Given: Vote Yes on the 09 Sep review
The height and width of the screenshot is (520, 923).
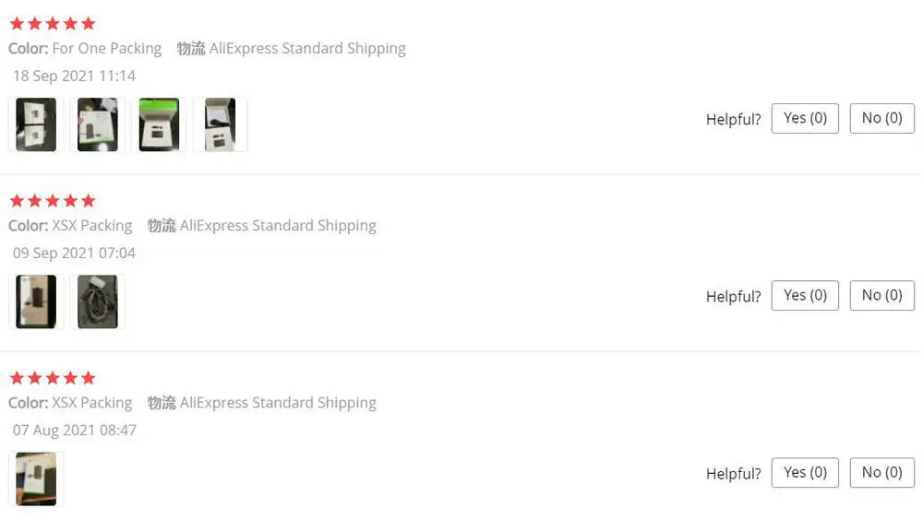Looking at the screenshot, I should pyautogui.click(x=805, y=295).
